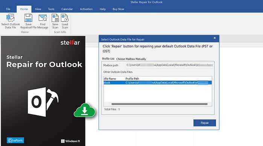Click the green cloud download icon
This screenshot has width=263, height=146.
tap(85, 110)
